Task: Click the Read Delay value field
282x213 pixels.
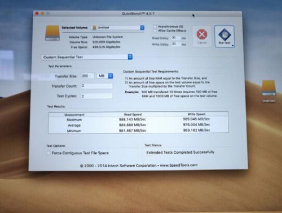Action: point(176,38)
